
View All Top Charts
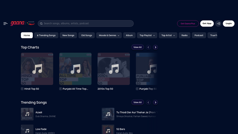pos(138,47)
